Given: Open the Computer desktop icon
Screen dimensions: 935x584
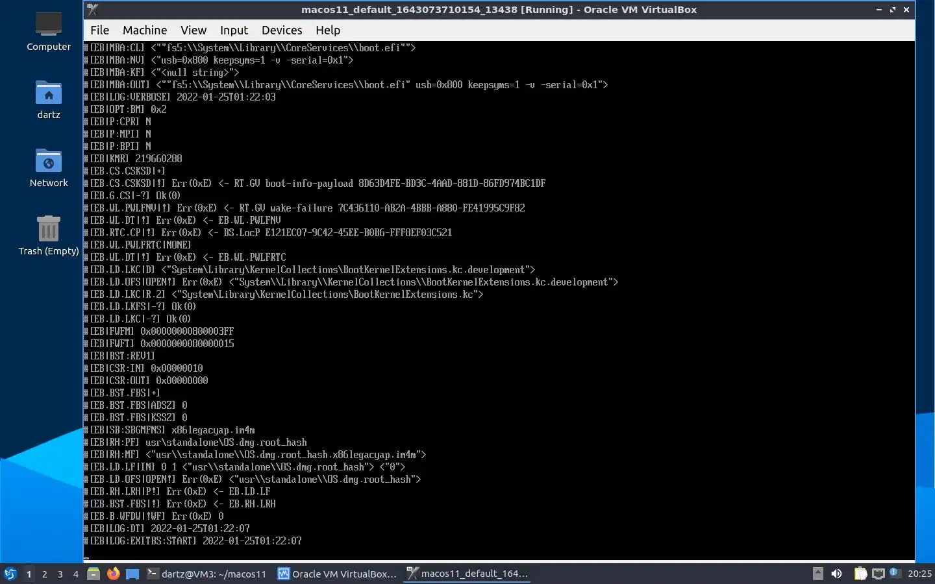Looking at the screenshot, I should [49, 31].
